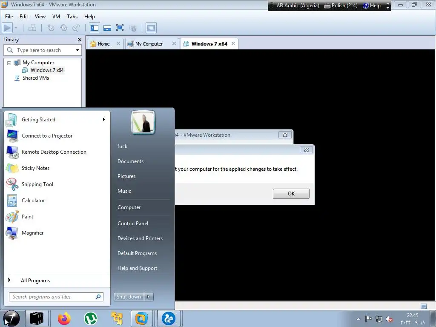The width and height of the screenshot is (436, 327).
Task: Open the Snapshot Manager toolbar icon
Action: [x=76, y=28]
